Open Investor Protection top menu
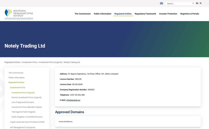209x129 pixels. point(168,14)
